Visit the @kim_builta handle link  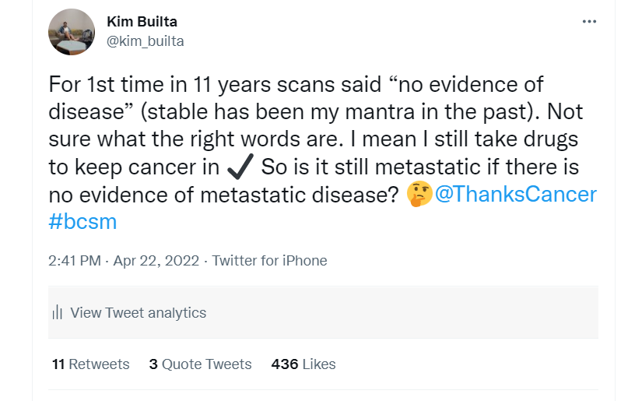[x=145, y=40]
